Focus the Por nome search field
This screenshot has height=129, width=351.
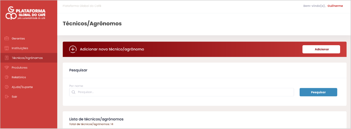coord(181,92)
